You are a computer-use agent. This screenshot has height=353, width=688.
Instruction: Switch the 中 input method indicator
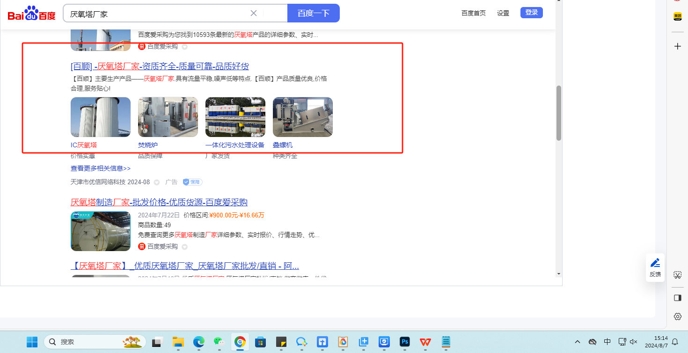(607, 342)
